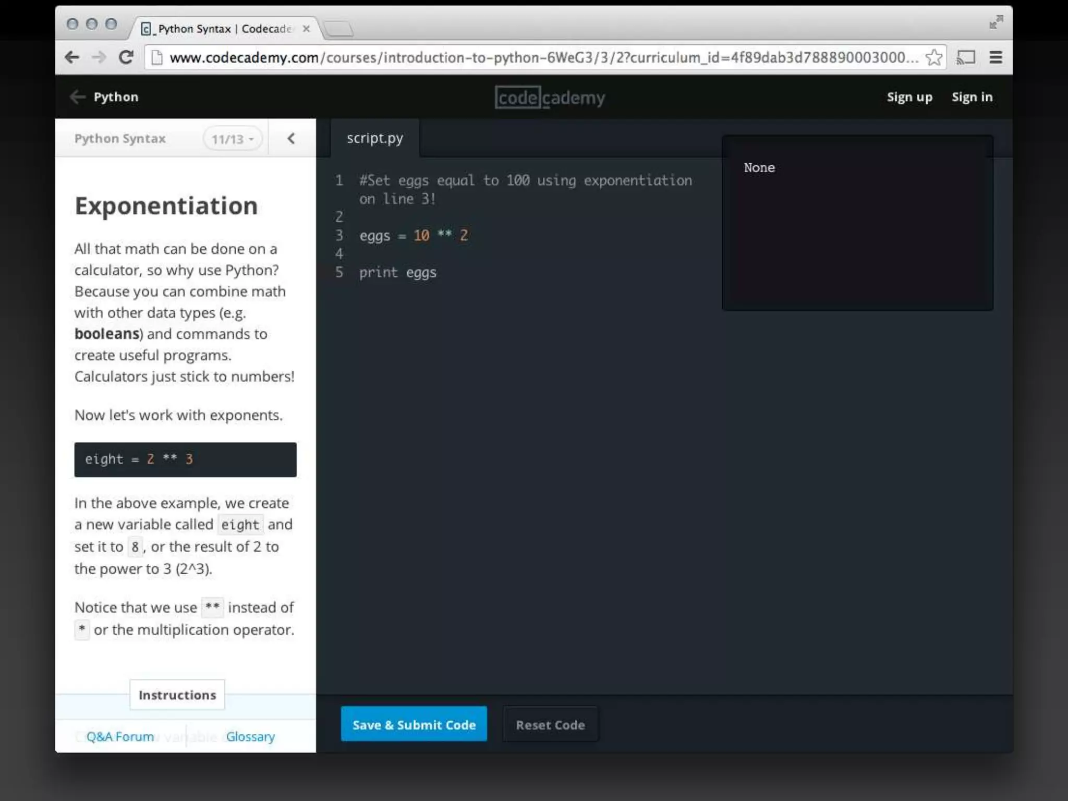Click the browser forward arrow

(99, 57)
